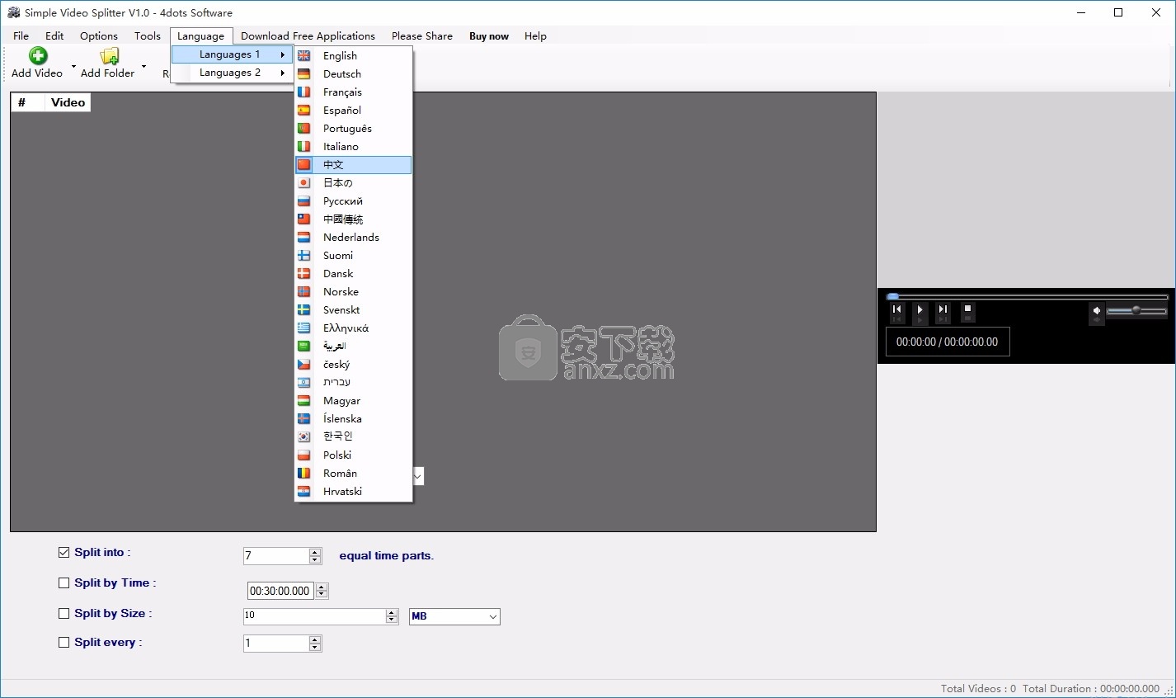Uncheck the Split into checkbox

pos(64,553)
